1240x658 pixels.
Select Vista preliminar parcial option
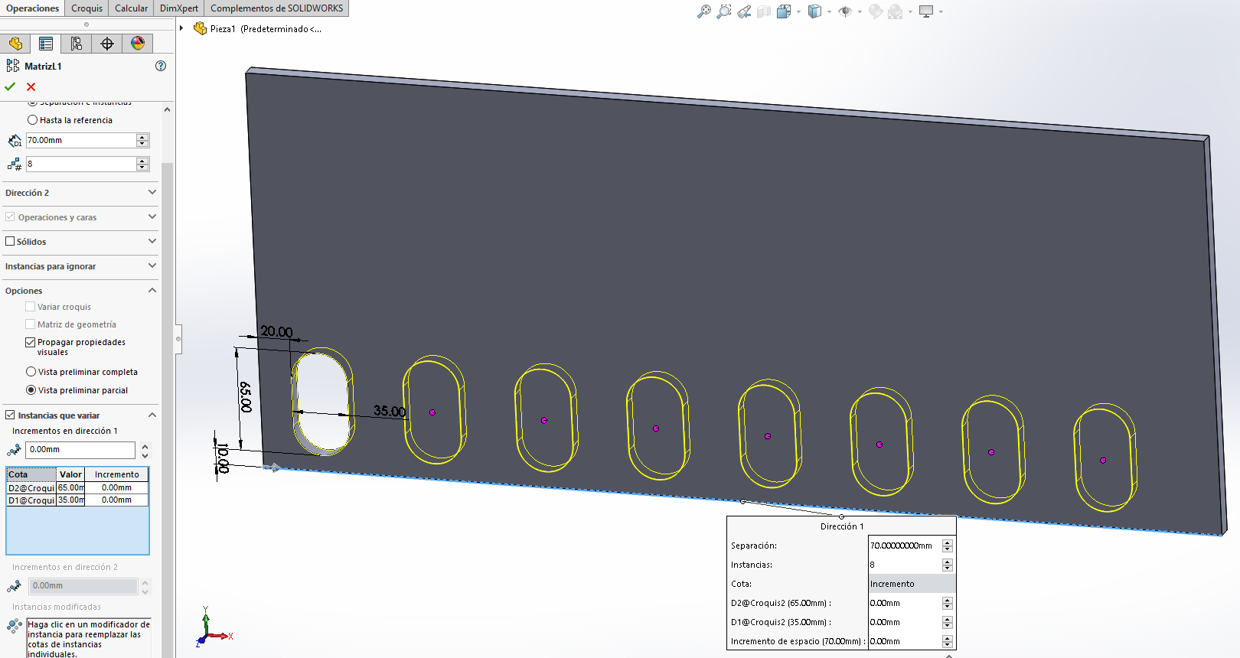[x=31, y=390]
